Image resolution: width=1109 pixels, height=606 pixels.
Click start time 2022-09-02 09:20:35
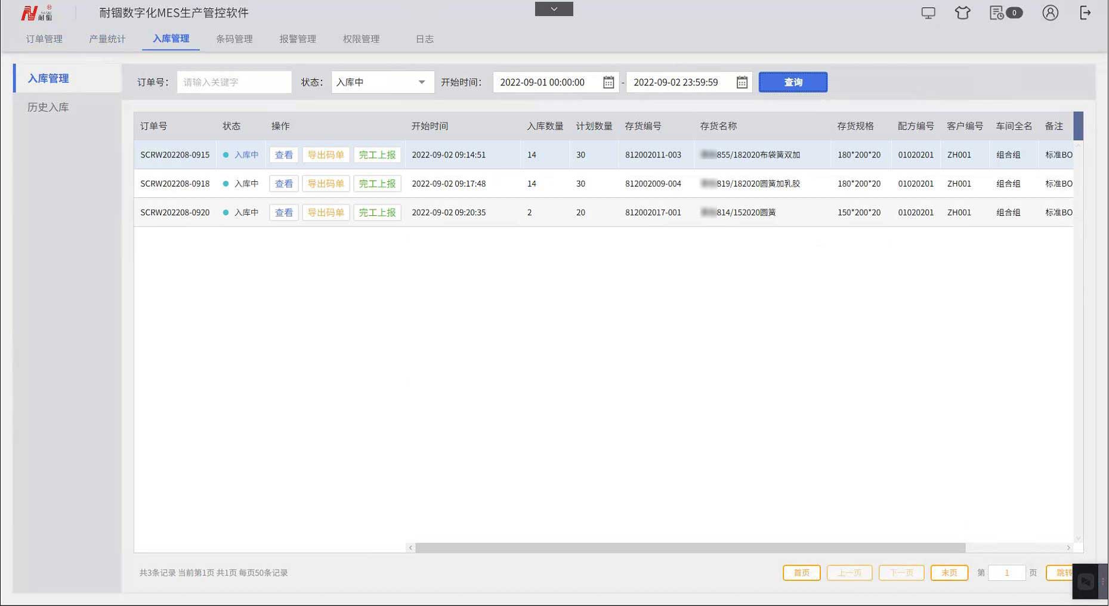(x=449, y=212)
